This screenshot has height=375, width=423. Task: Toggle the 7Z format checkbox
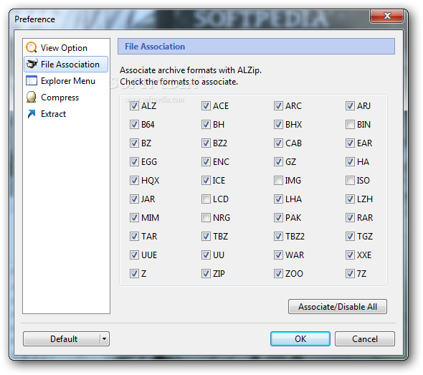(x=350, y=274)
